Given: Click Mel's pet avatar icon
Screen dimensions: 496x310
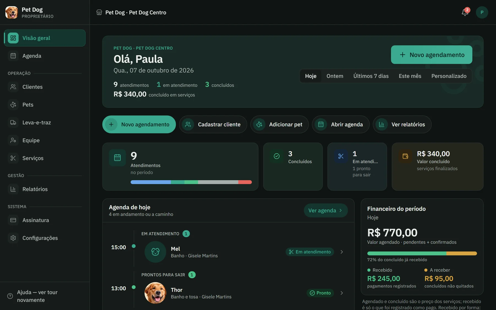Looking at the screenshot, I should pyautogui.click(x=155, y=252).
